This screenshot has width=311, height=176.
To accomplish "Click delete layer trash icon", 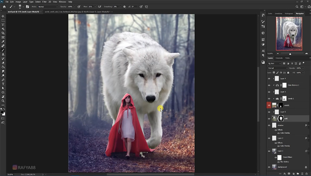I will 306,173.
